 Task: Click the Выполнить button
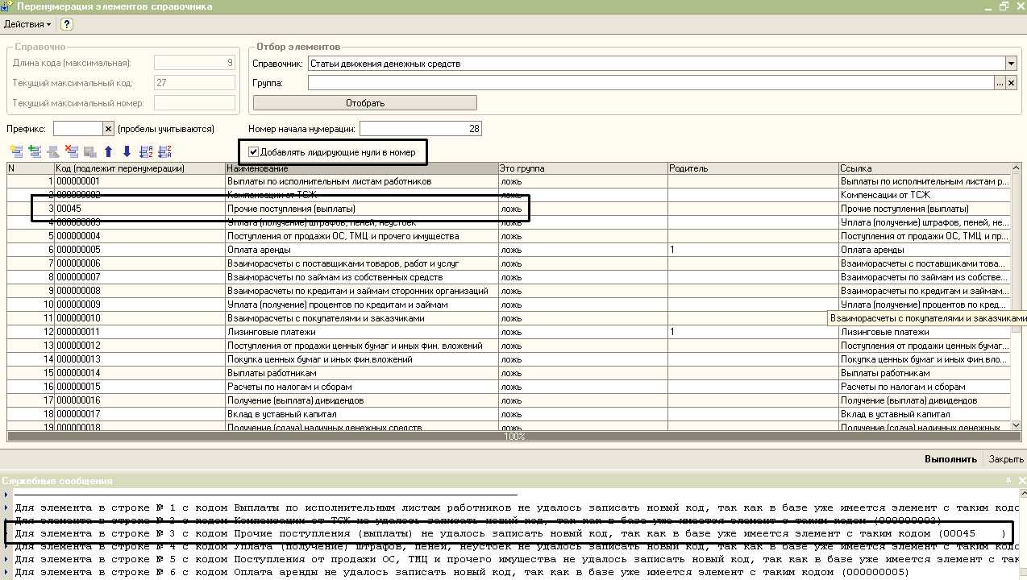click(950, 459)
